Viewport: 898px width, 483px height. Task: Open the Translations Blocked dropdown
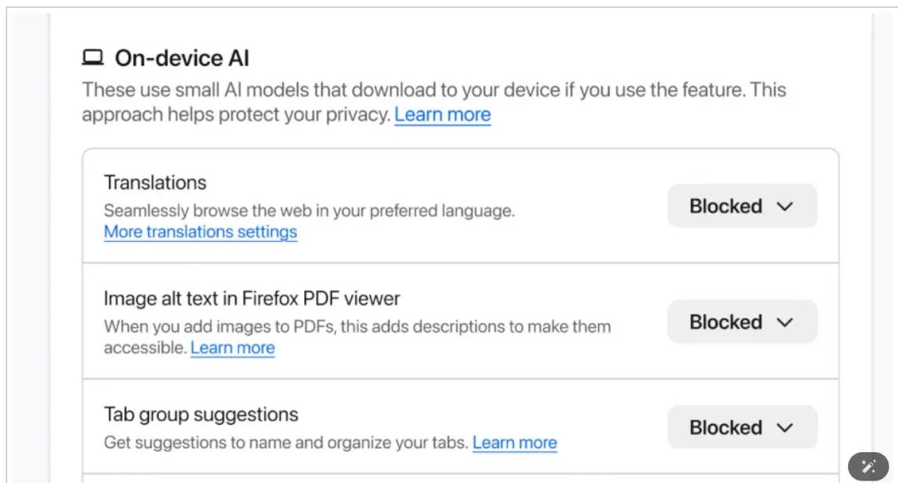coord(742,206)
